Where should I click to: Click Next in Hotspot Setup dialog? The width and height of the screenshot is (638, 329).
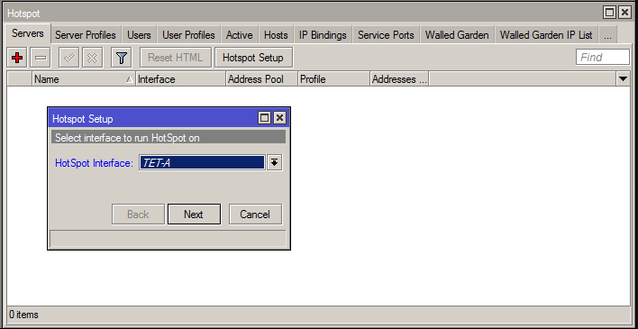click(194, 215)
